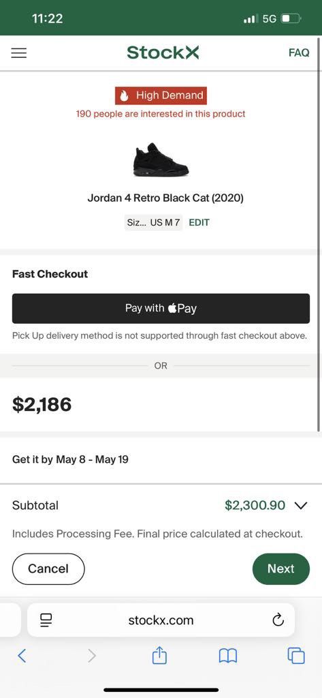Reload the stockx.com page
Screen dimensions: 322x698
[278, 620]
